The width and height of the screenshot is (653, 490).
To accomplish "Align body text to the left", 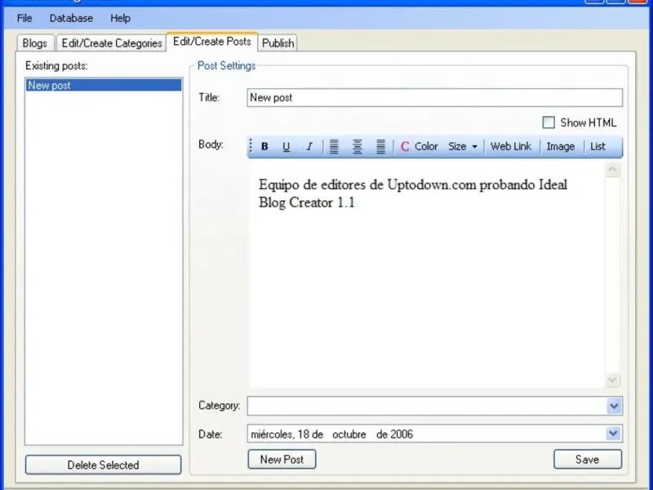I will pyautogui.click(x=334, y=147).
